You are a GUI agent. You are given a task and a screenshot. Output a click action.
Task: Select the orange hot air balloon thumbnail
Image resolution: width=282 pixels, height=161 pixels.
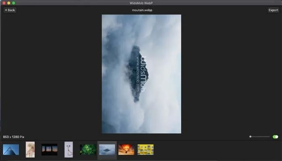pos(126,149)
